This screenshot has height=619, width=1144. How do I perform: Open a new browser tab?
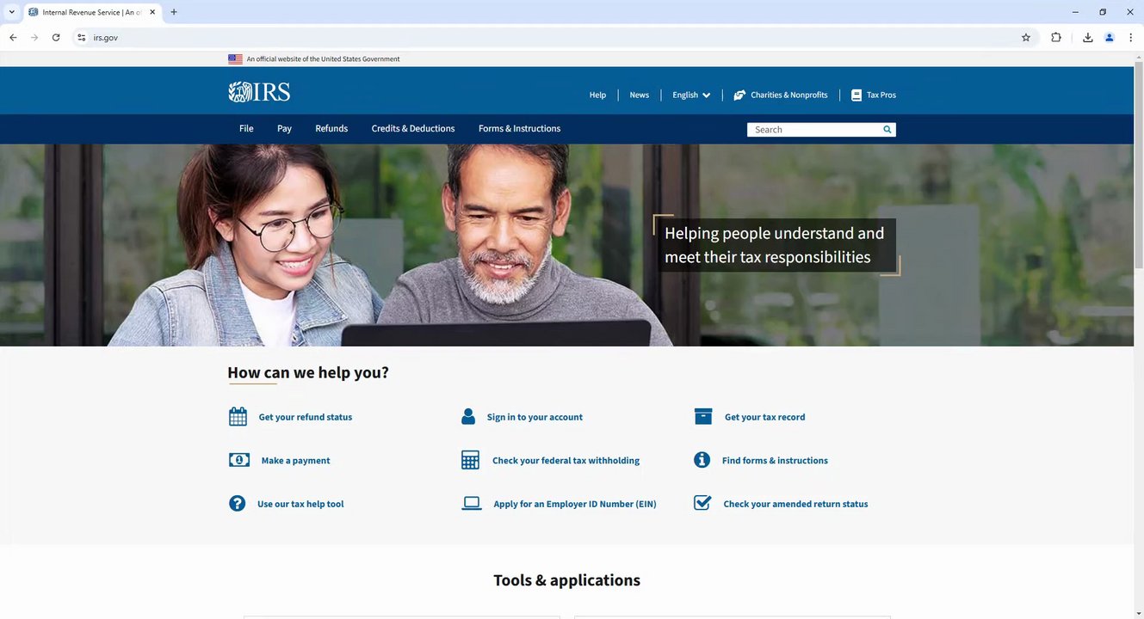(x=174, y=12)
